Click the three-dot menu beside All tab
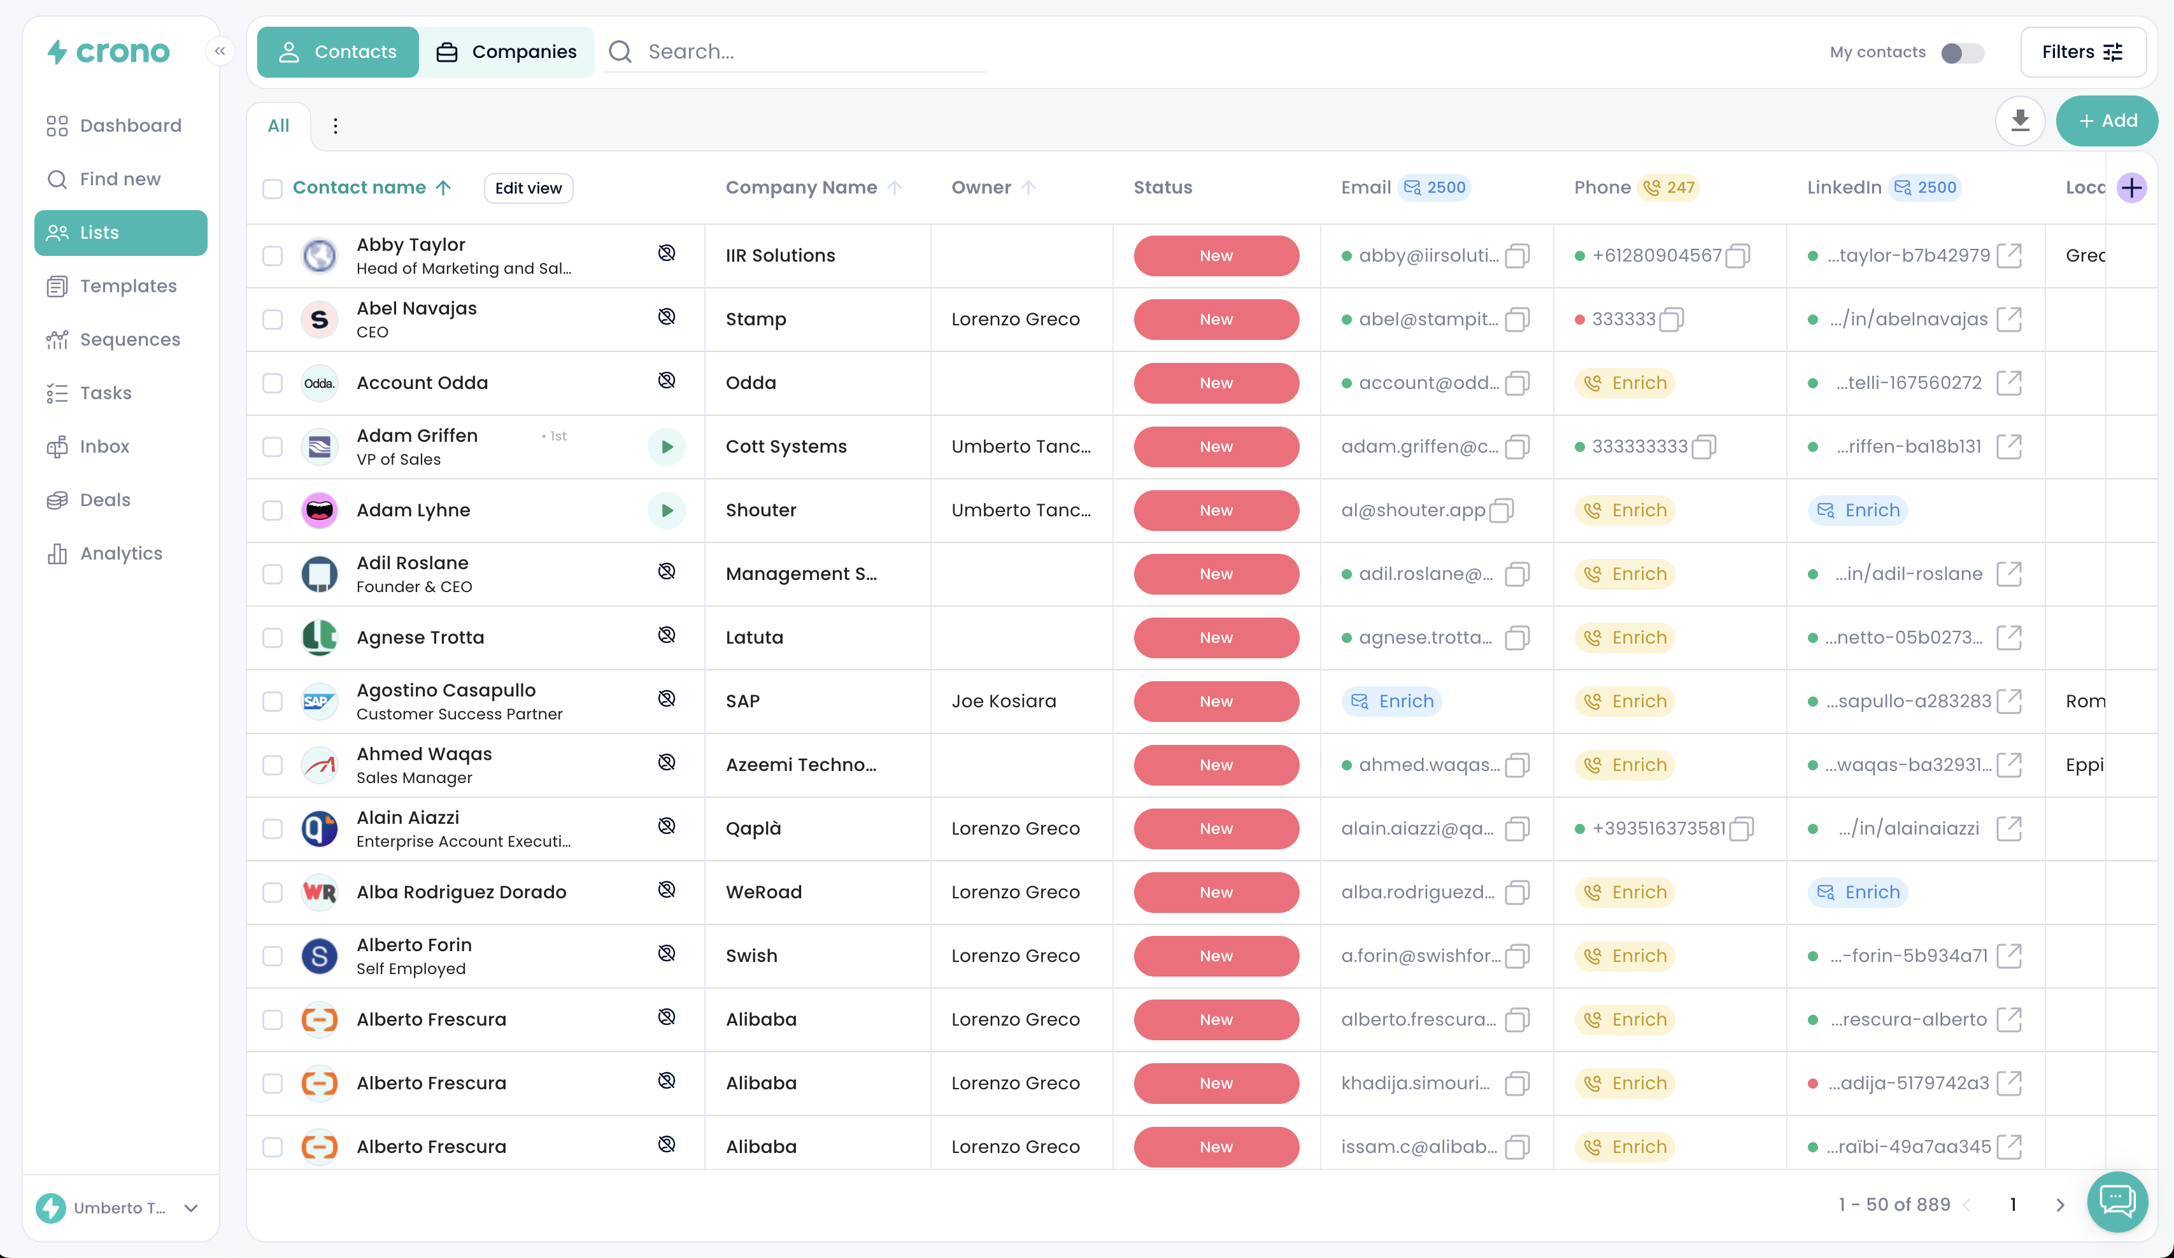Viewport: 2174px width, 1258px height. 336,126
